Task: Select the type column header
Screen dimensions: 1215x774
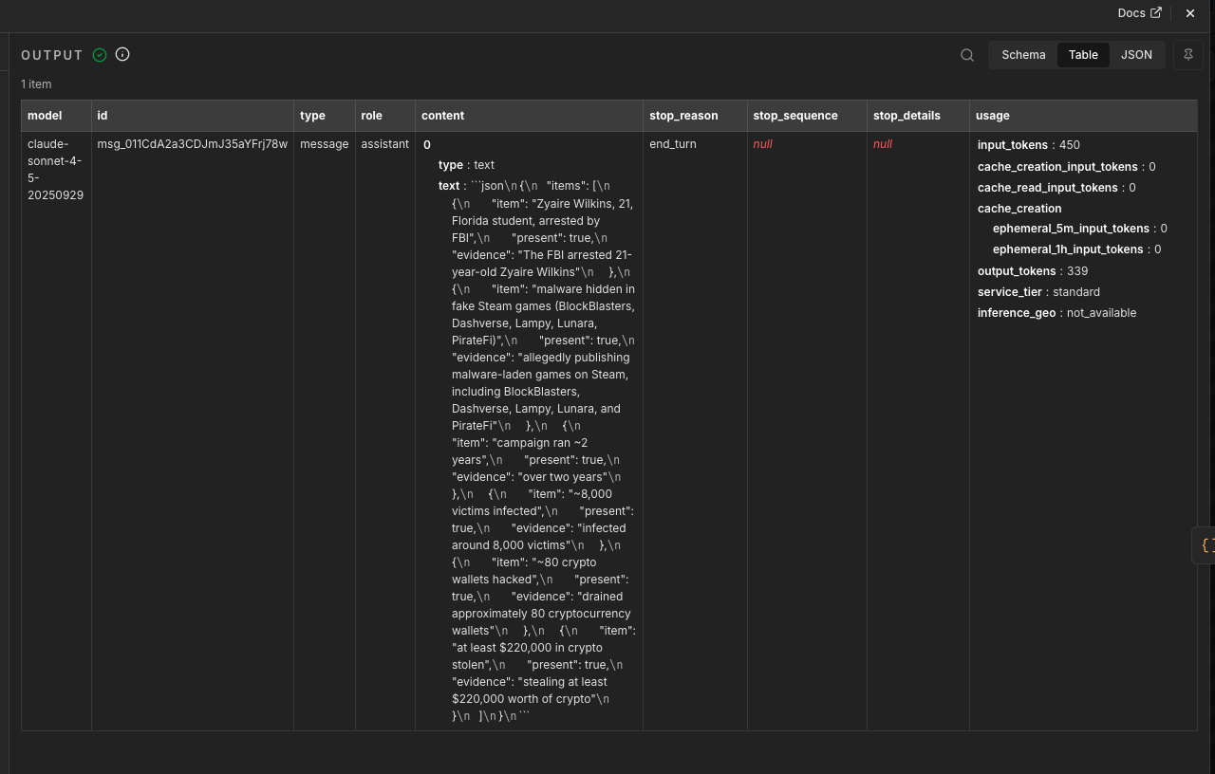Action: [325, 116]
